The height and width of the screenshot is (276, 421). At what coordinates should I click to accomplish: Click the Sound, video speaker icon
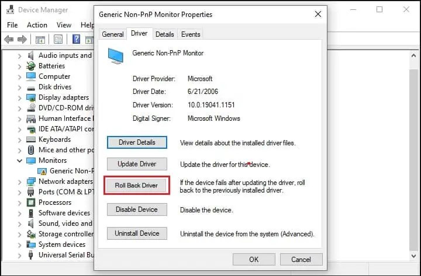tap(31, 223)
